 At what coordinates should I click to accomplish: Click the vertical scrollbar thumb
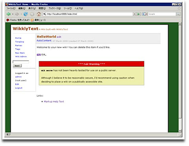180,72
